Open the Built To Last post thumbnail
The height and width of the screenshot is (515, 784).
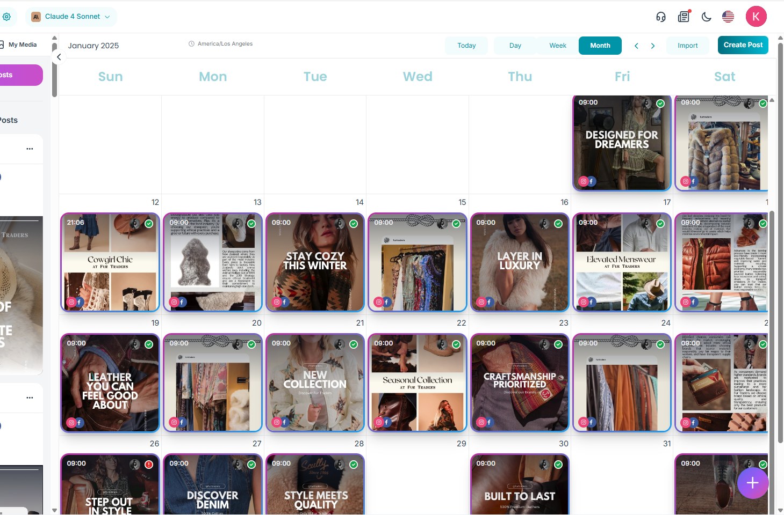(x=520, y=484)
